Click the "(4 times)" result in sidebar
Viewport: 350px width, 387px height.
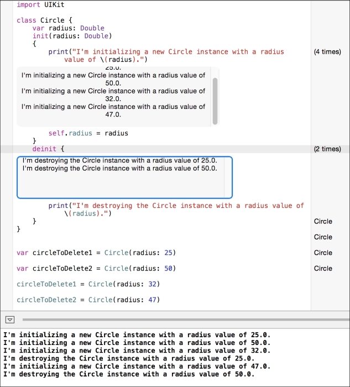pyautogui.click(x=327, y=52)
